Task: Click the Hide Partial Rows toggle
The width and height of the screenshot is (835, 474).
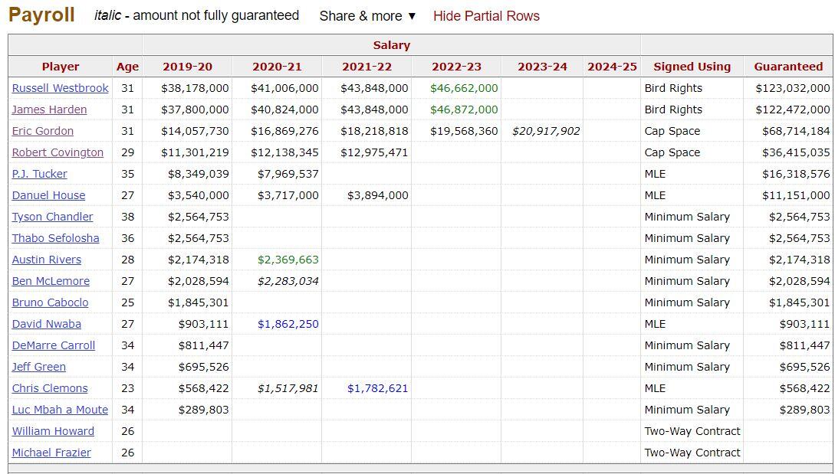Action: pyautogui.click(x=486, y=16)
